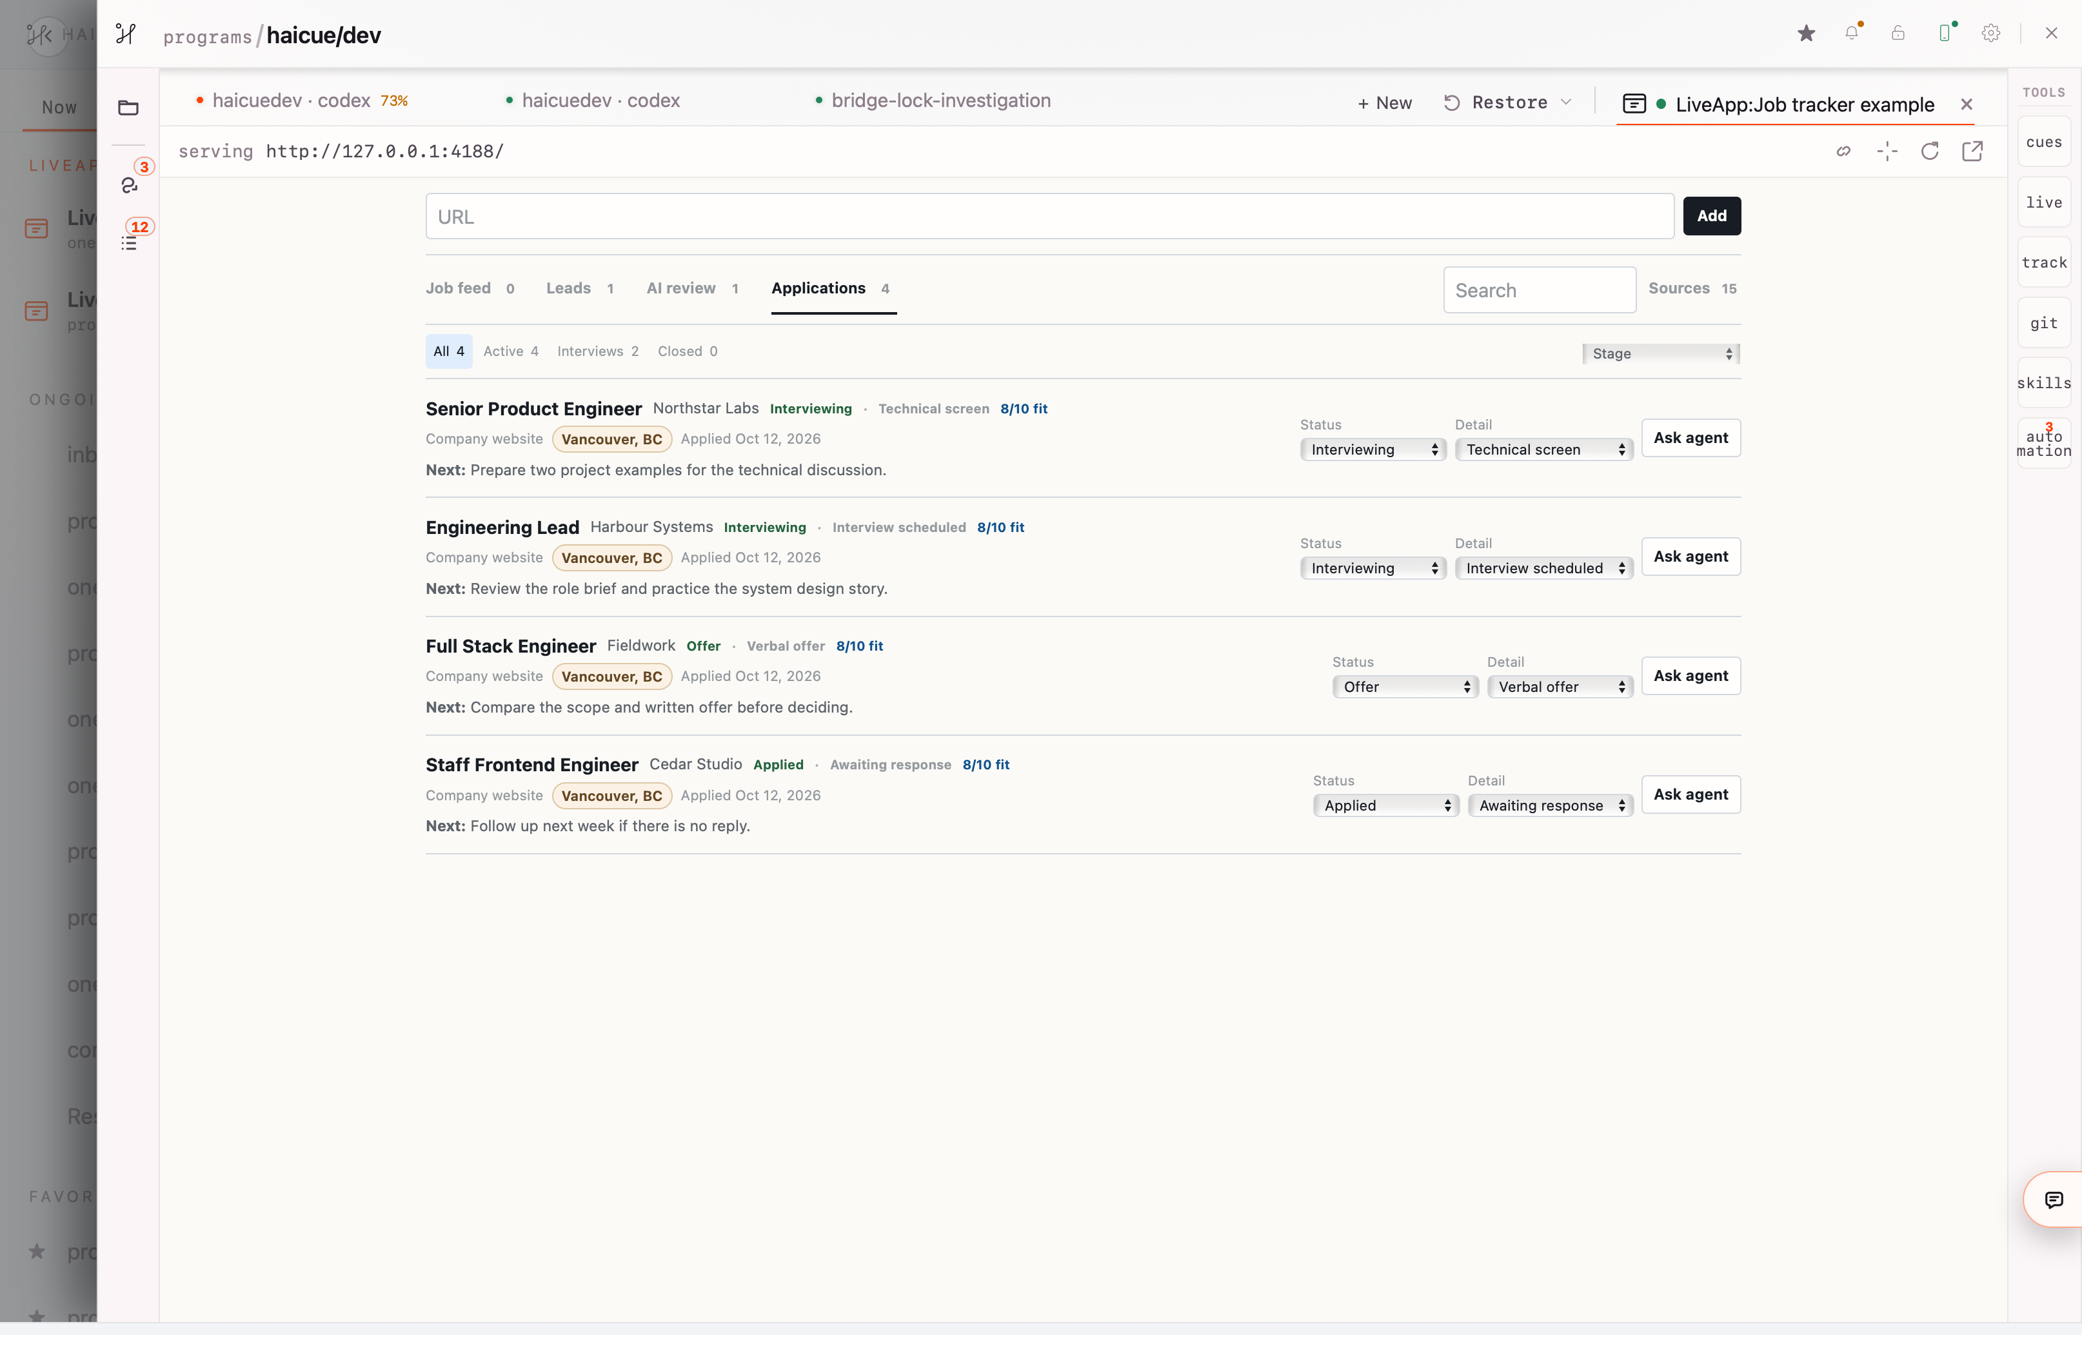
Task: Open Detail dropdown showing Interview scheduled
Action: 1544,568
